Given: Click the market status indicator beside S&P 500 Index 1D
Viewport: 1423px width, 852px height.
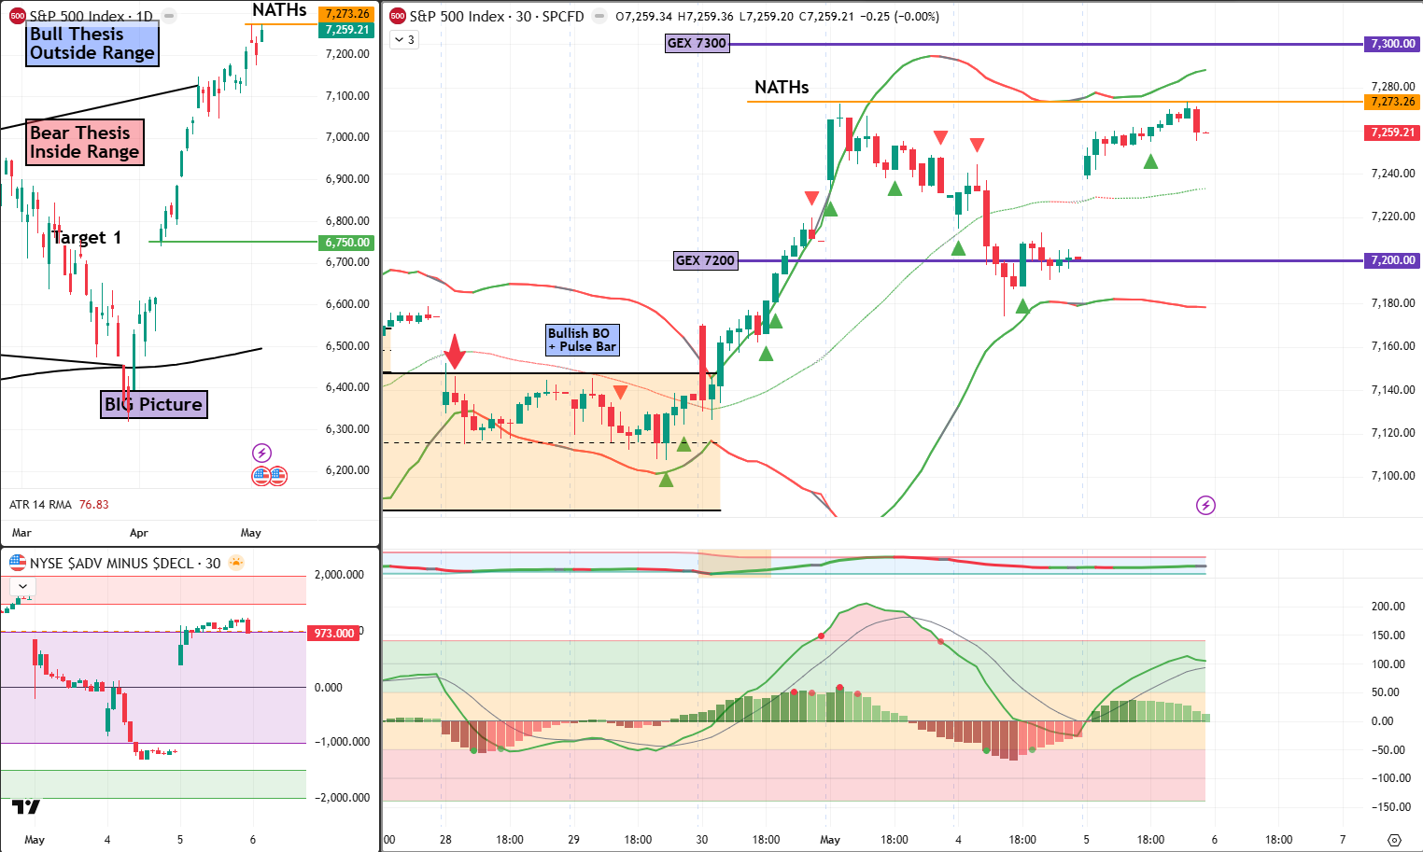Looking at the screenshot, I should [169, 16].
